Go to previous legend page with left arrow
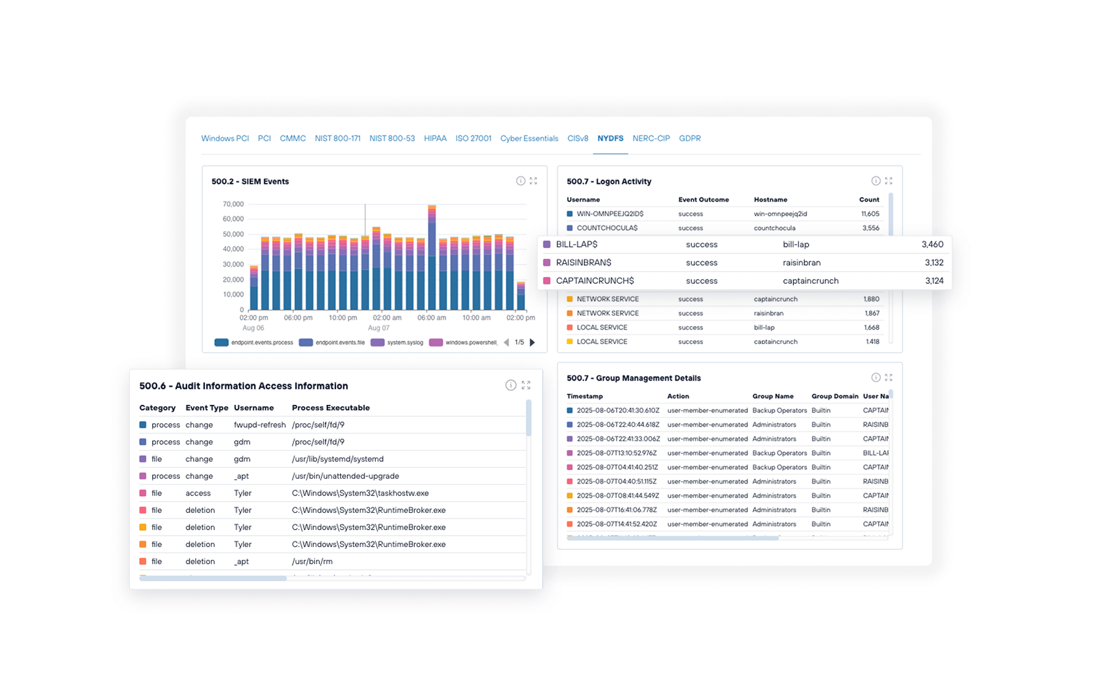 pos(506,342)
